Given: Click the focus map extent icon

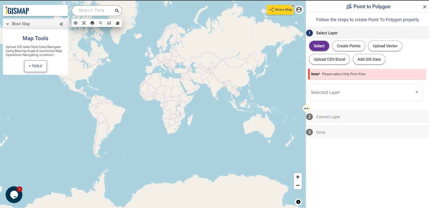Looking at the screenshot, I should pyautogui.click(x=84, y=23).
